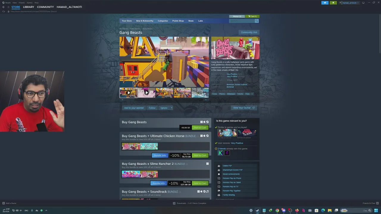Open the Labs link
381x214 pixels.
pos(201,21)
